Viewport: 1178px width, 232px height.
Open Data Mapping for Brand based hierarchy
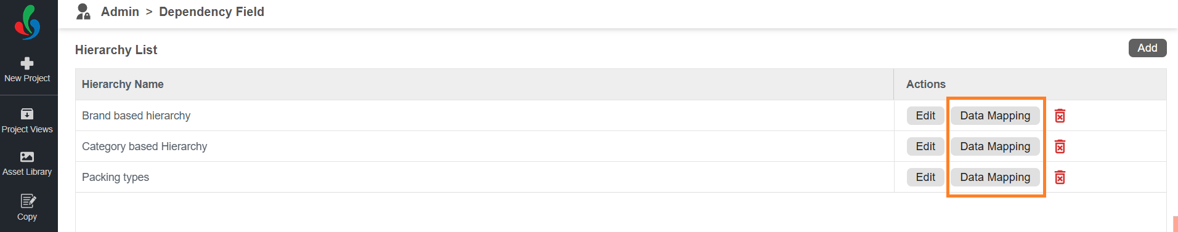(995, 116)
